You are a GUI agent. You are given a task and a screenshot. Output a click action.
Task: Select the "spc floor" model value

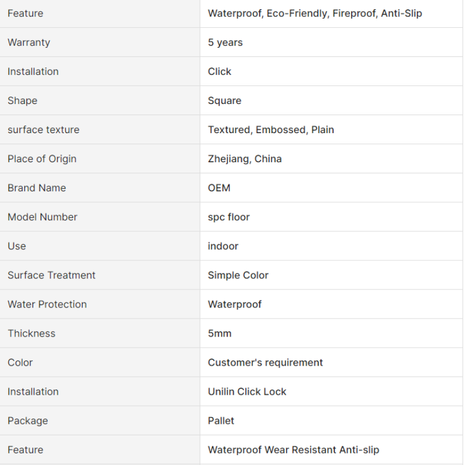[x=229, y=217]
